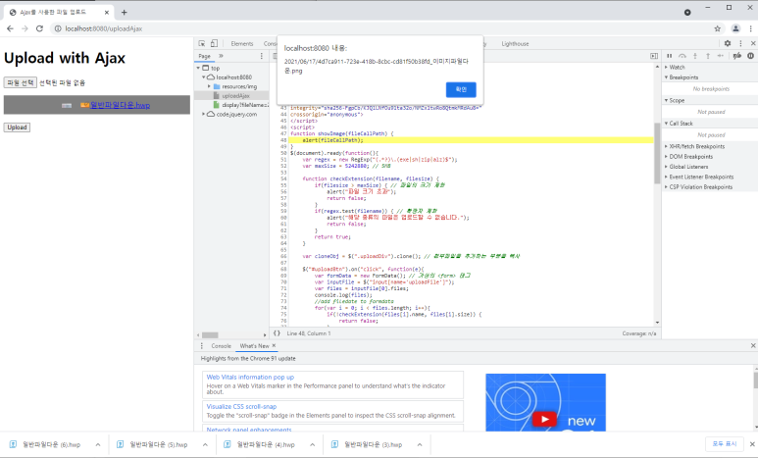This screenshot has width=758, height=458.
Task: Open the Visualize CSS scroll-snap link
Action: point(241,406)
